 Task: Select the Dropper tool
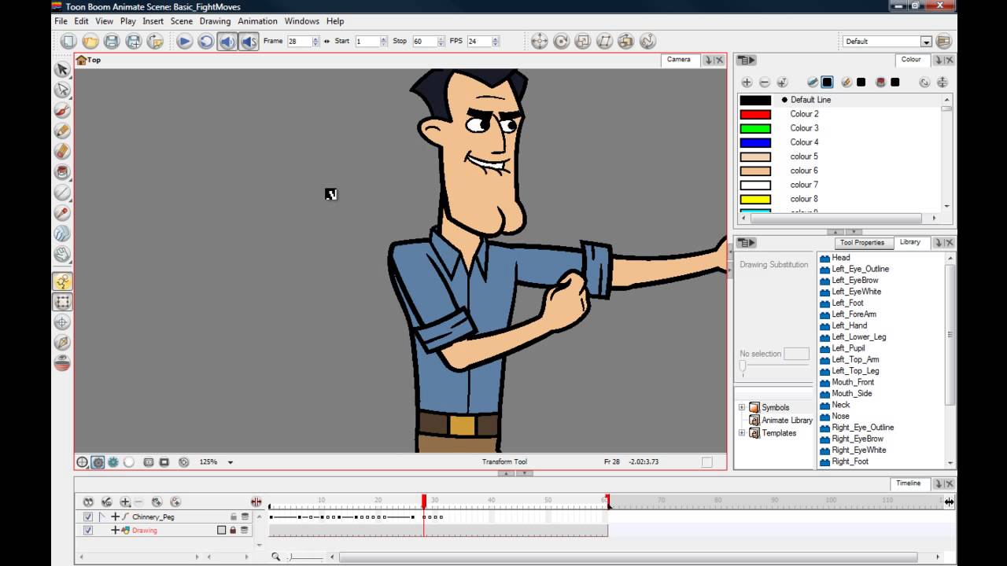(62, 212)
